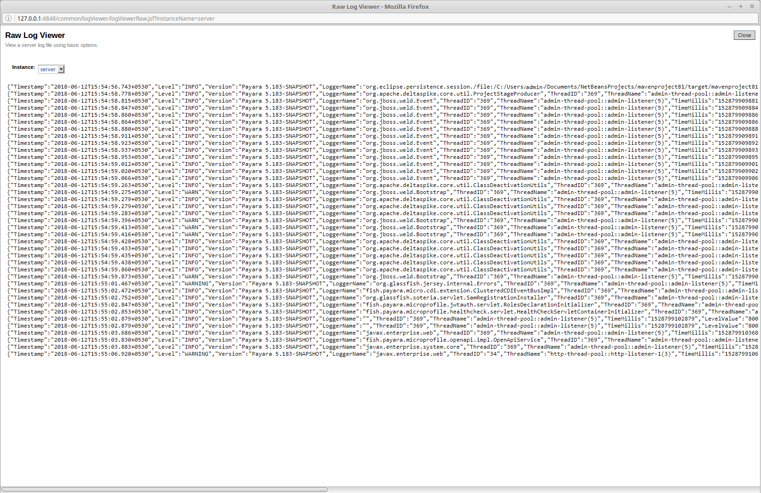Minimize the Firefox window

[729, 7]
